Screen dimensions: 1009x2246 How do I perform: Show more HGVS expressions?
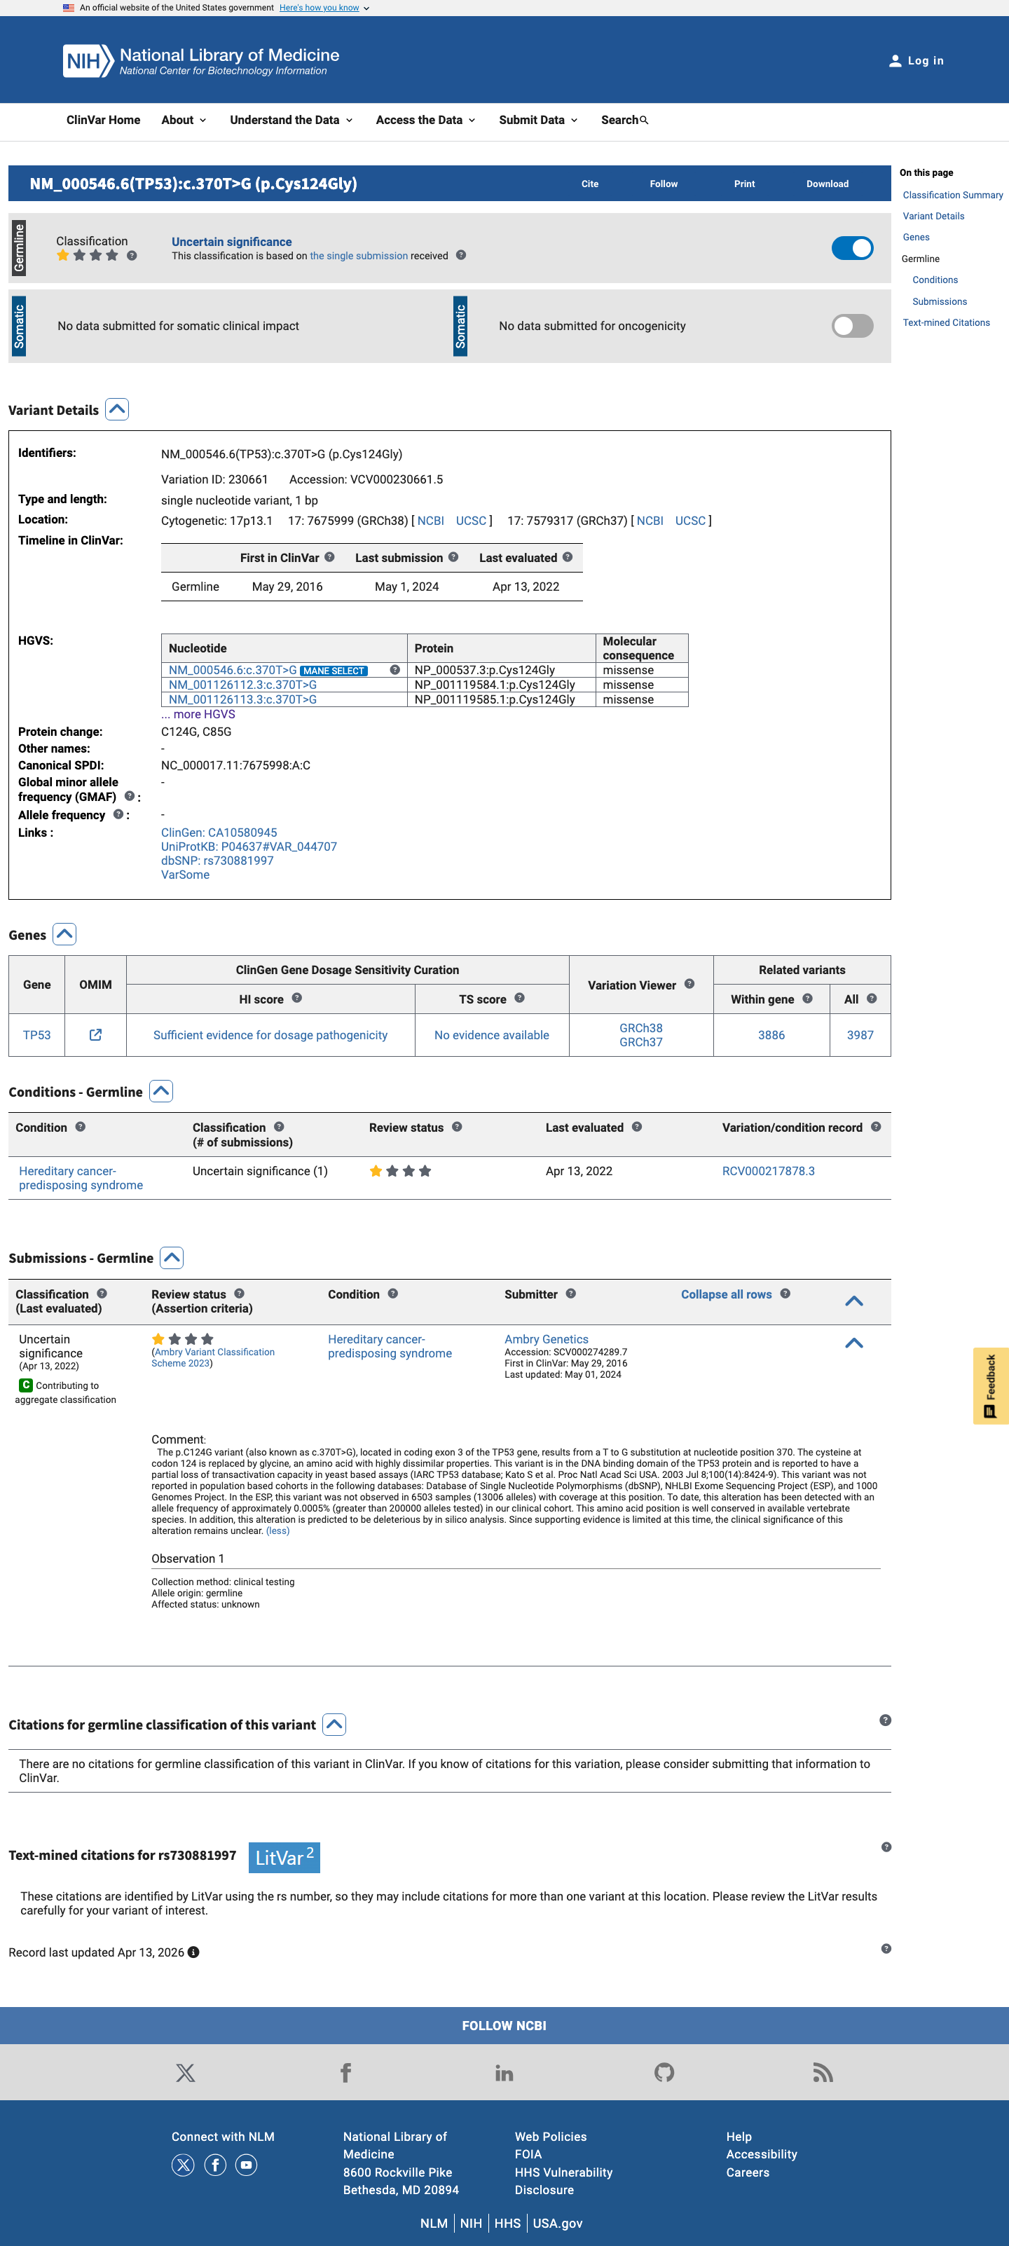[198, 714]
